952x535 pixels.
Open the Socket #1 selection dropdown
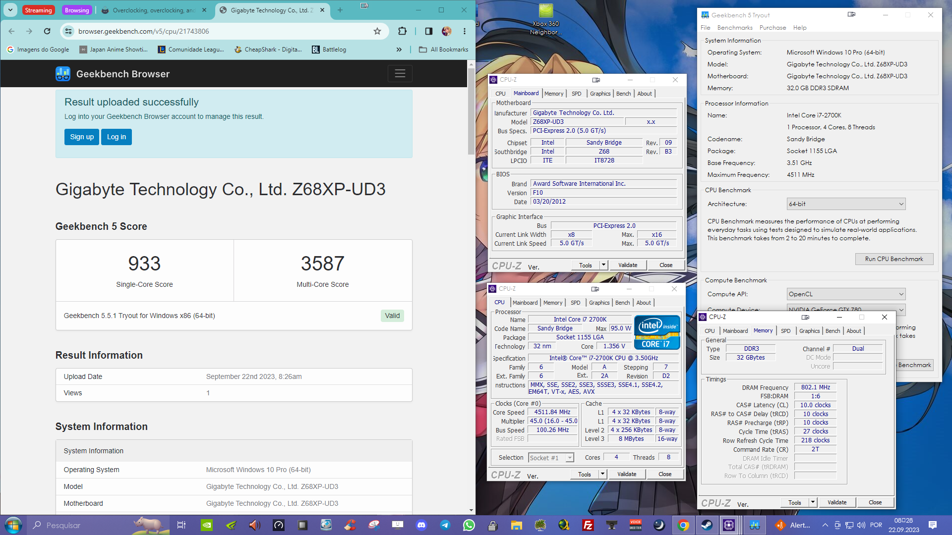click(x=551, y=458)
